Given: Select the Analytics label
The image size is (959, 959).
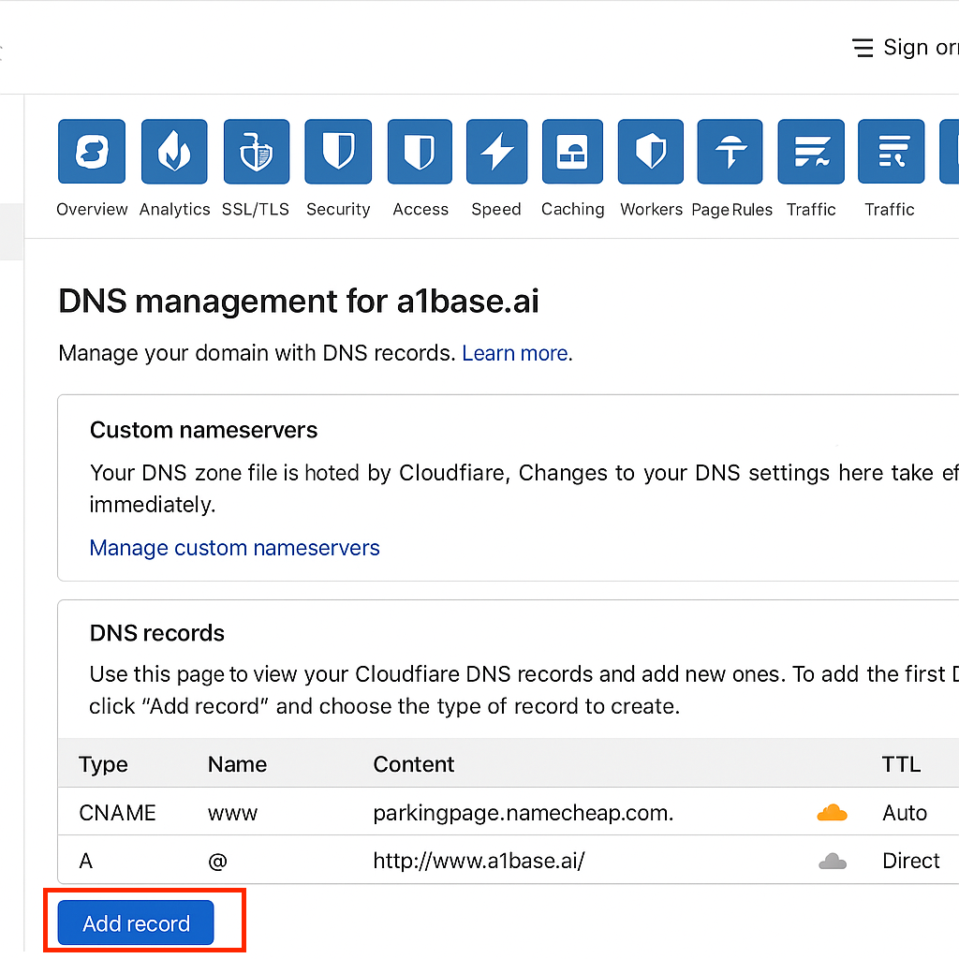Looking at the screenshot, I should tap(175, 209).
